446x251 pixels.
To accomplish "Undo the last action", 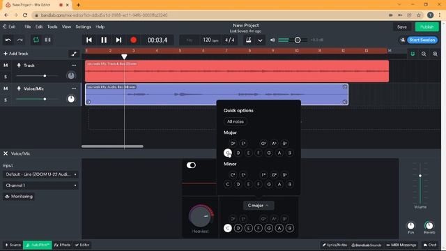I will pos(8,40).
